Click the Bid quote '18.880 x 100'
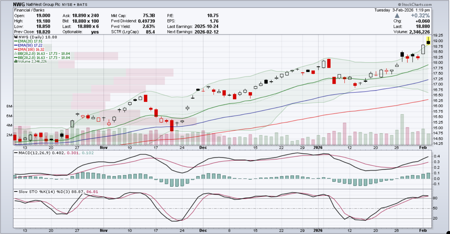Viewport: 450px width, 234px height. click(86, 21)
